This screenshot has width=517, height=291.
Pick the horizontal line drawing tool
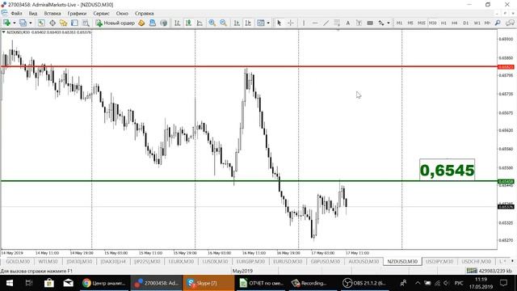tap(315, 23)
